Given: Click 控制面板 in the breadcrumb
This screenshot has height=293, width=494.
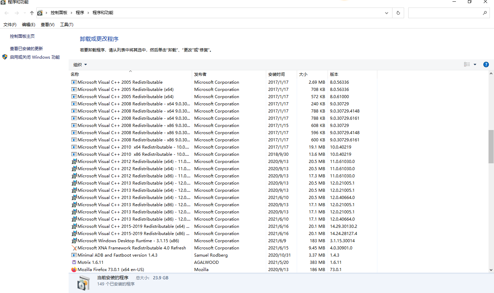Looking at the screenshot, I should click(x=59, y=13).
